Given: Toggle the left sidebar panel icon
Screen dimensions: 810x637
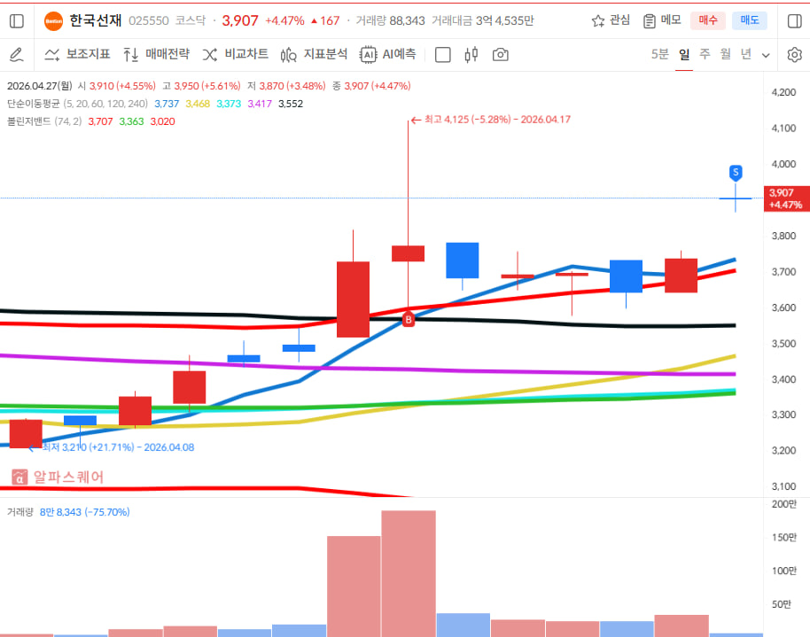Looking at the screenshot, I should 17,20.
